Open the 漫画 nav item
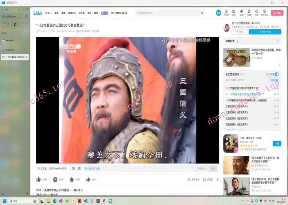The height and width of the screenshot is (205, 288). pos(89,13)
